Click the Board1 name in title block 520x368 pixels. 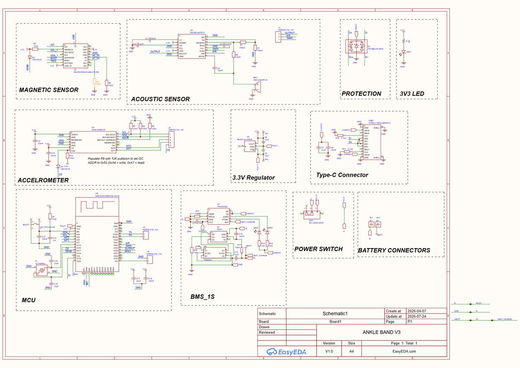[335, 322]
